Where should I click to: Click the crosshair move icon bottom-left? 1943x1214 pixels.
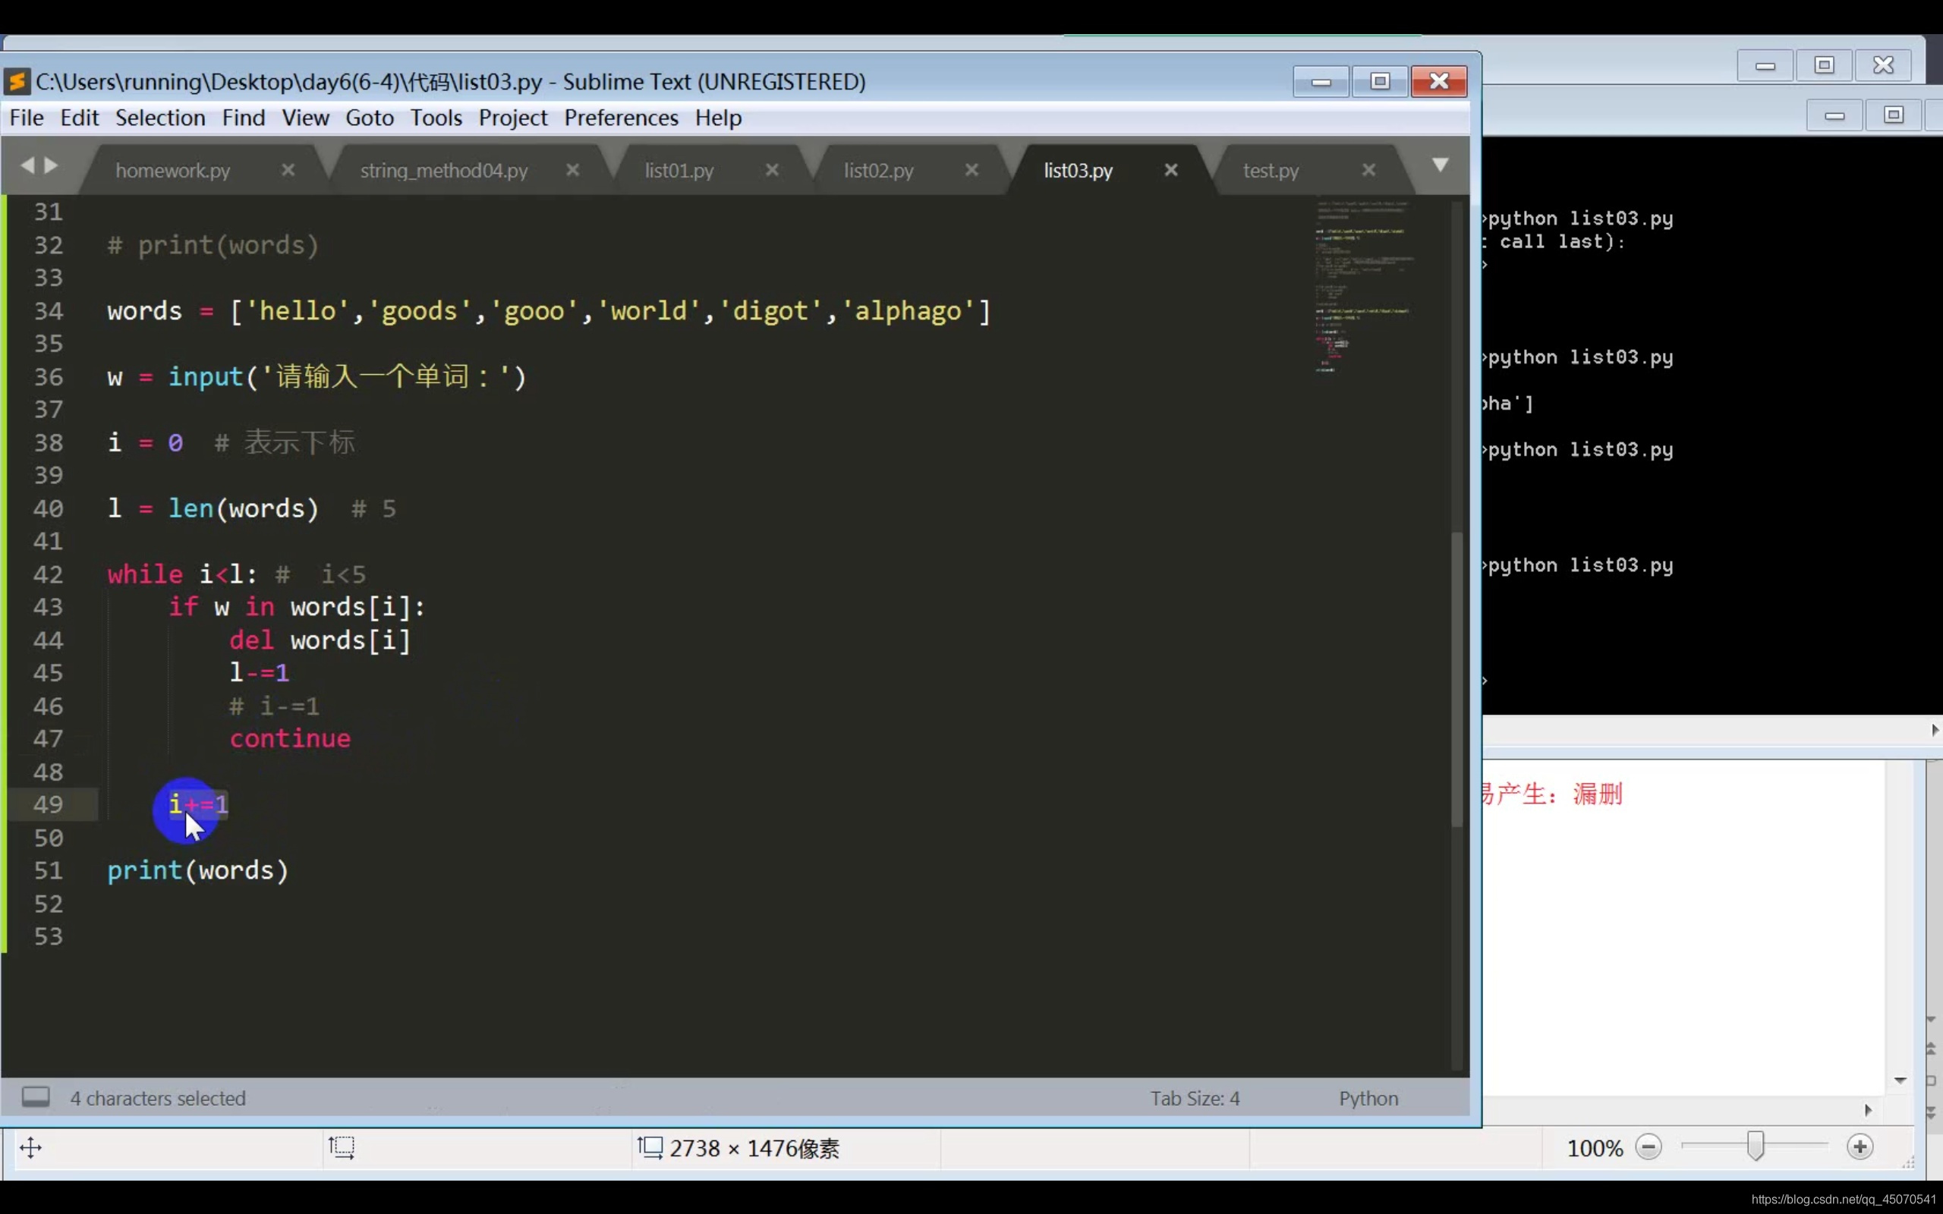point(30,1147)
